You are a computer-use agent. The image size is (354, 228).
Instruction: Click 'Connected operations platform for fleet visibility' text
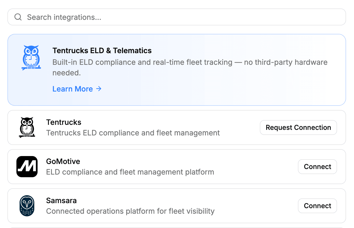[x=130, y=211]
